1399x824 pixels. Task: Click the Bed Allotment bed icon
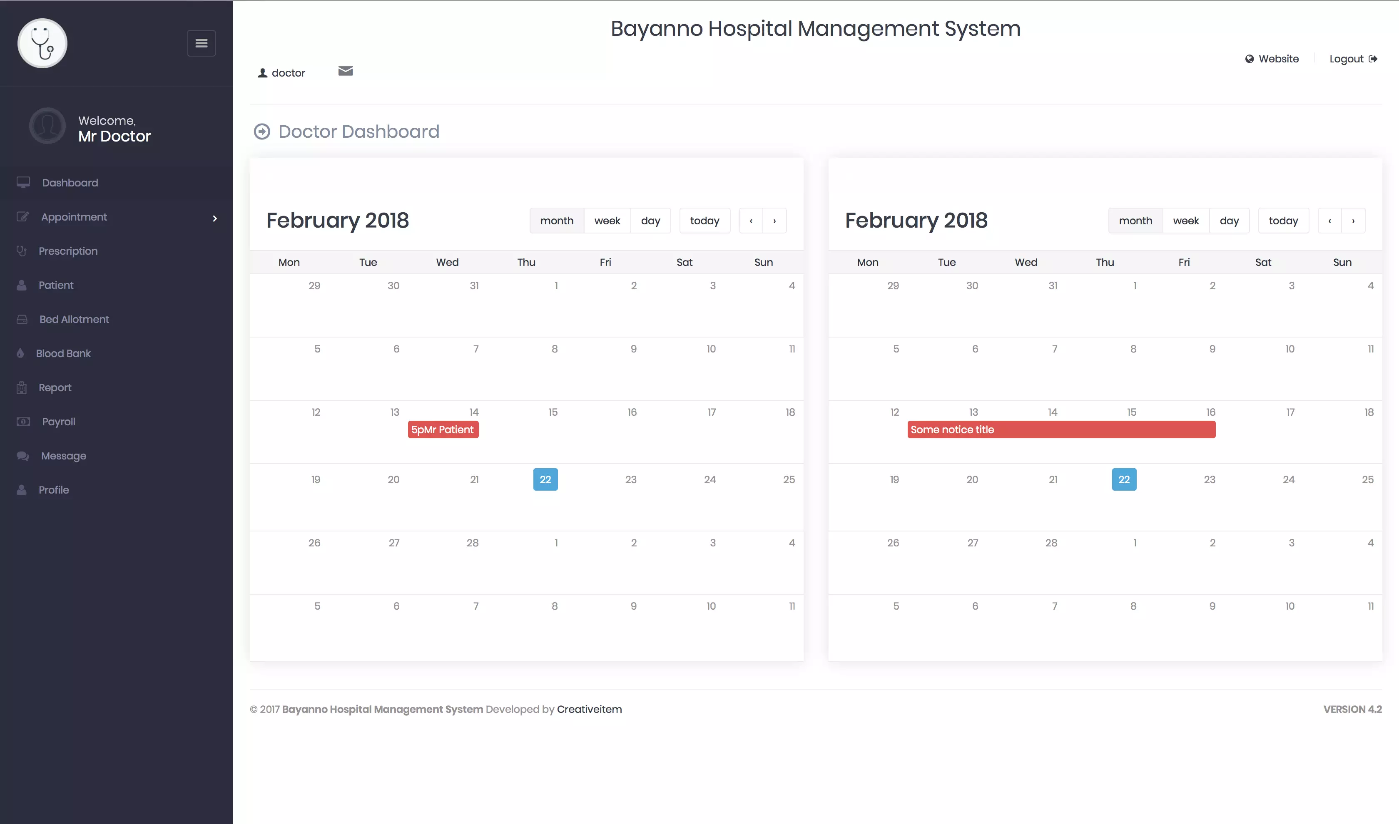22,319
